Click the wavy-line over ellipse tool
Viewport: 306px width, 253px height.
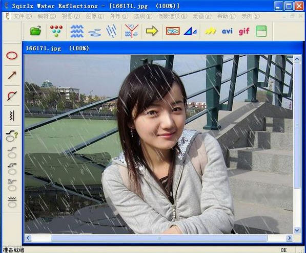(12, 202)
